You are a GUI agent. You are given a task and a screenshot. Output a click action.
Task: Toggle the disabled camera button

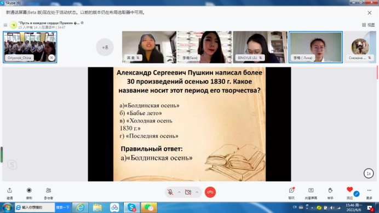coord(188,192)
